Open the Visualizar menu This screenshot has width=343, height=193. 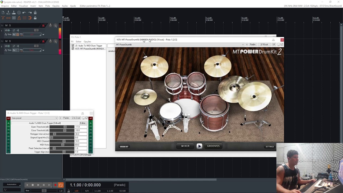pos(23,6)
